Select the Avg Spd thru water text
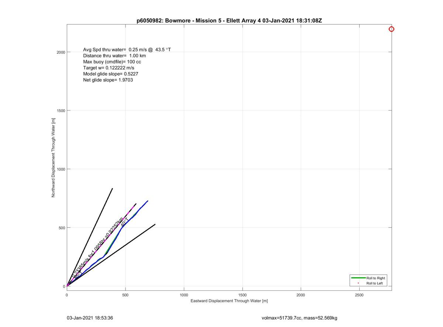This screenshot has height=327, width=443. tap(127, 50)
